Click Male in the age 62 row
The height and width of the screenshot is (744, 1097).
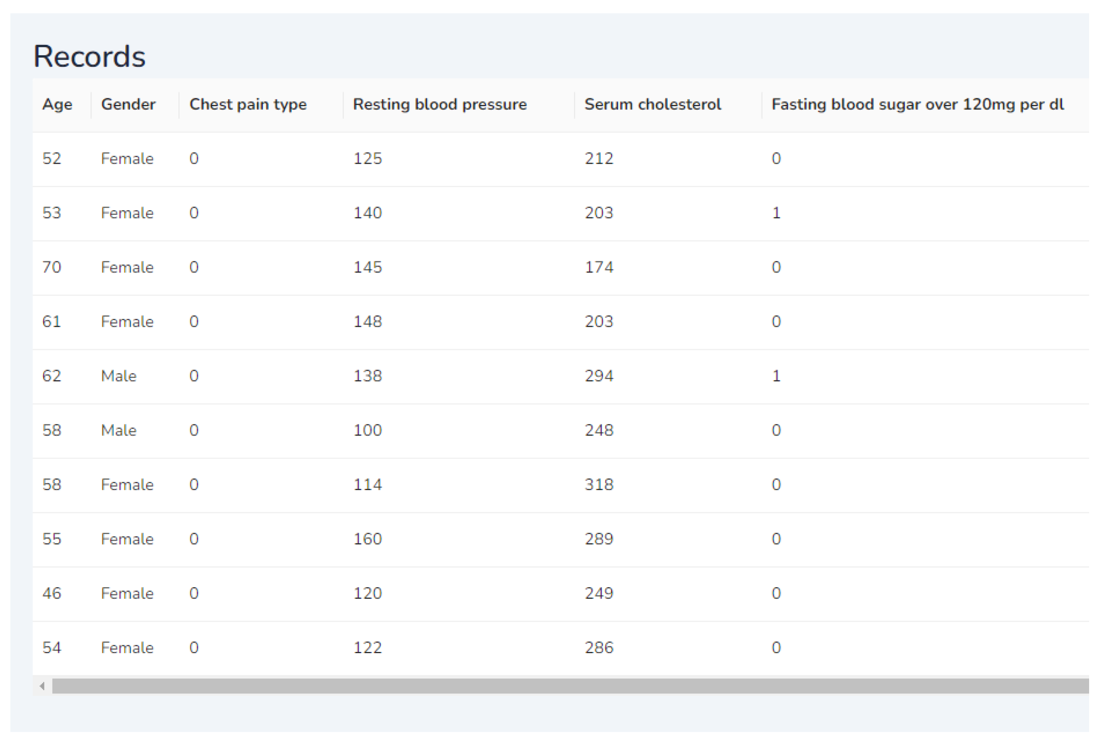coord(119,376)
